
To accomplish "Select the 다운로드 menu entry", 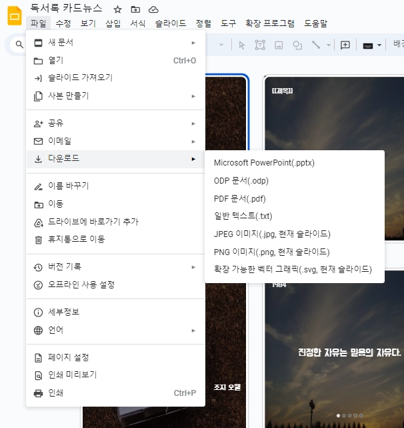I will tap(115, 159).
